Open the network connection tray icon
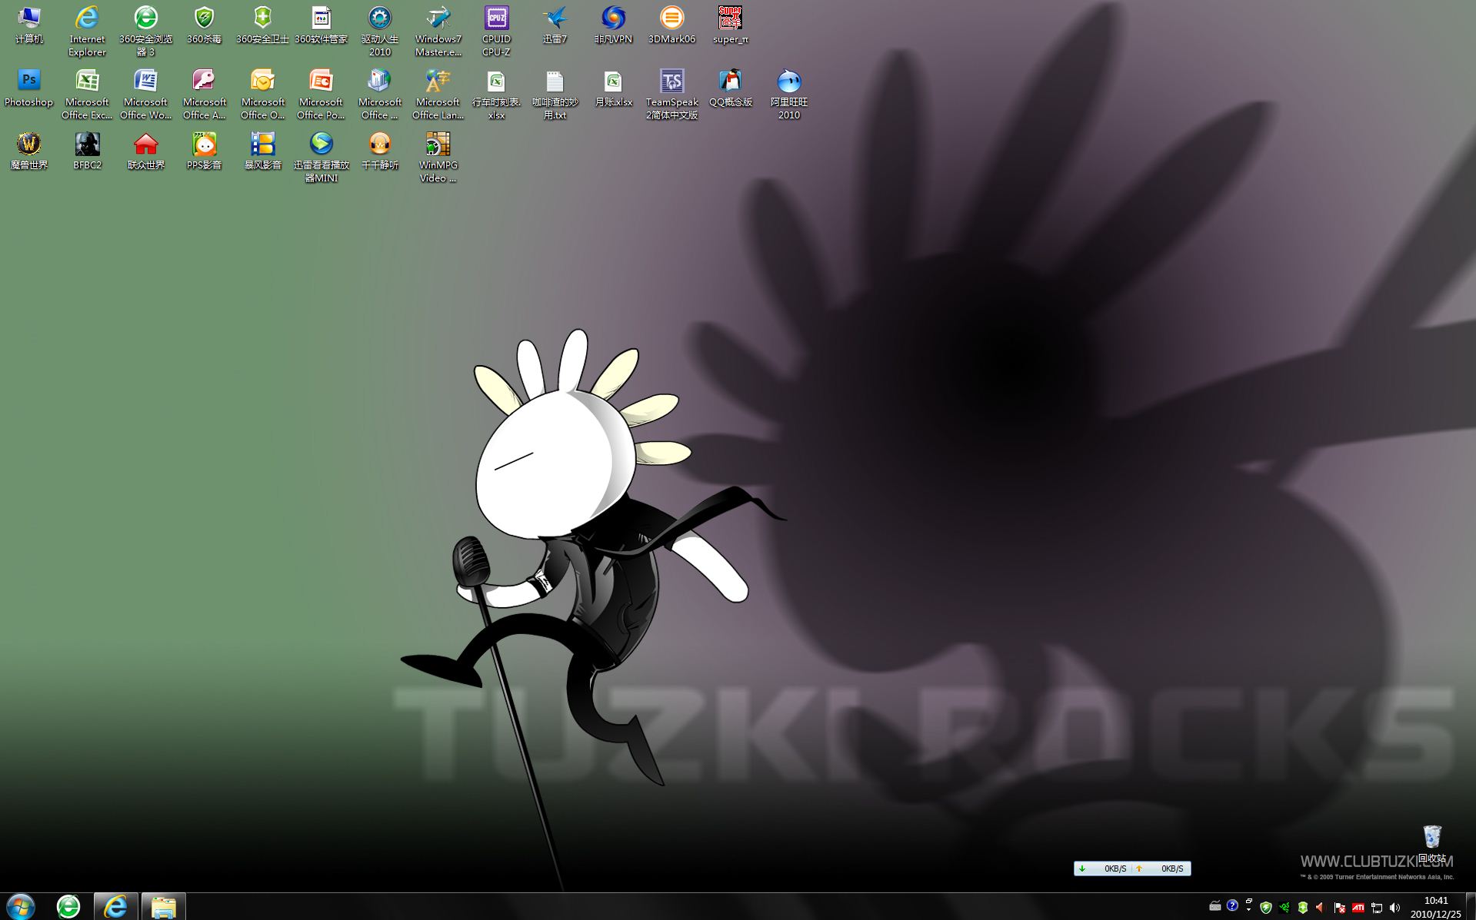Screen dimensions: 1476x920 coord(1377,908)
